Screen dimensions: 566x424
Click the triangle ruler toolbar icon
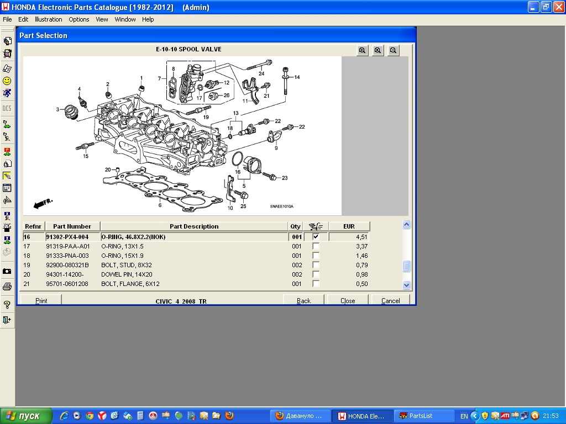point(7,200)
